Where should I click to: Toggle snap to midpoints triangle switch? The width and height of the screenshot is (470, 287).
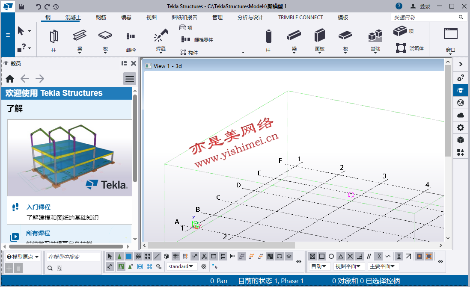tap(341, 256)
